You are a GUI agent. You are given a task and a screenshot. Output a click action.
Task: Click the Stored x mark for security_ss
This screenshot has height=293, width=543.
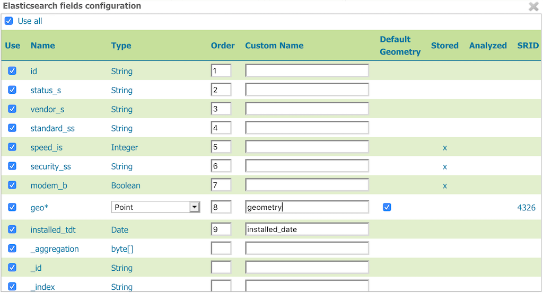[x=444, y=167]
